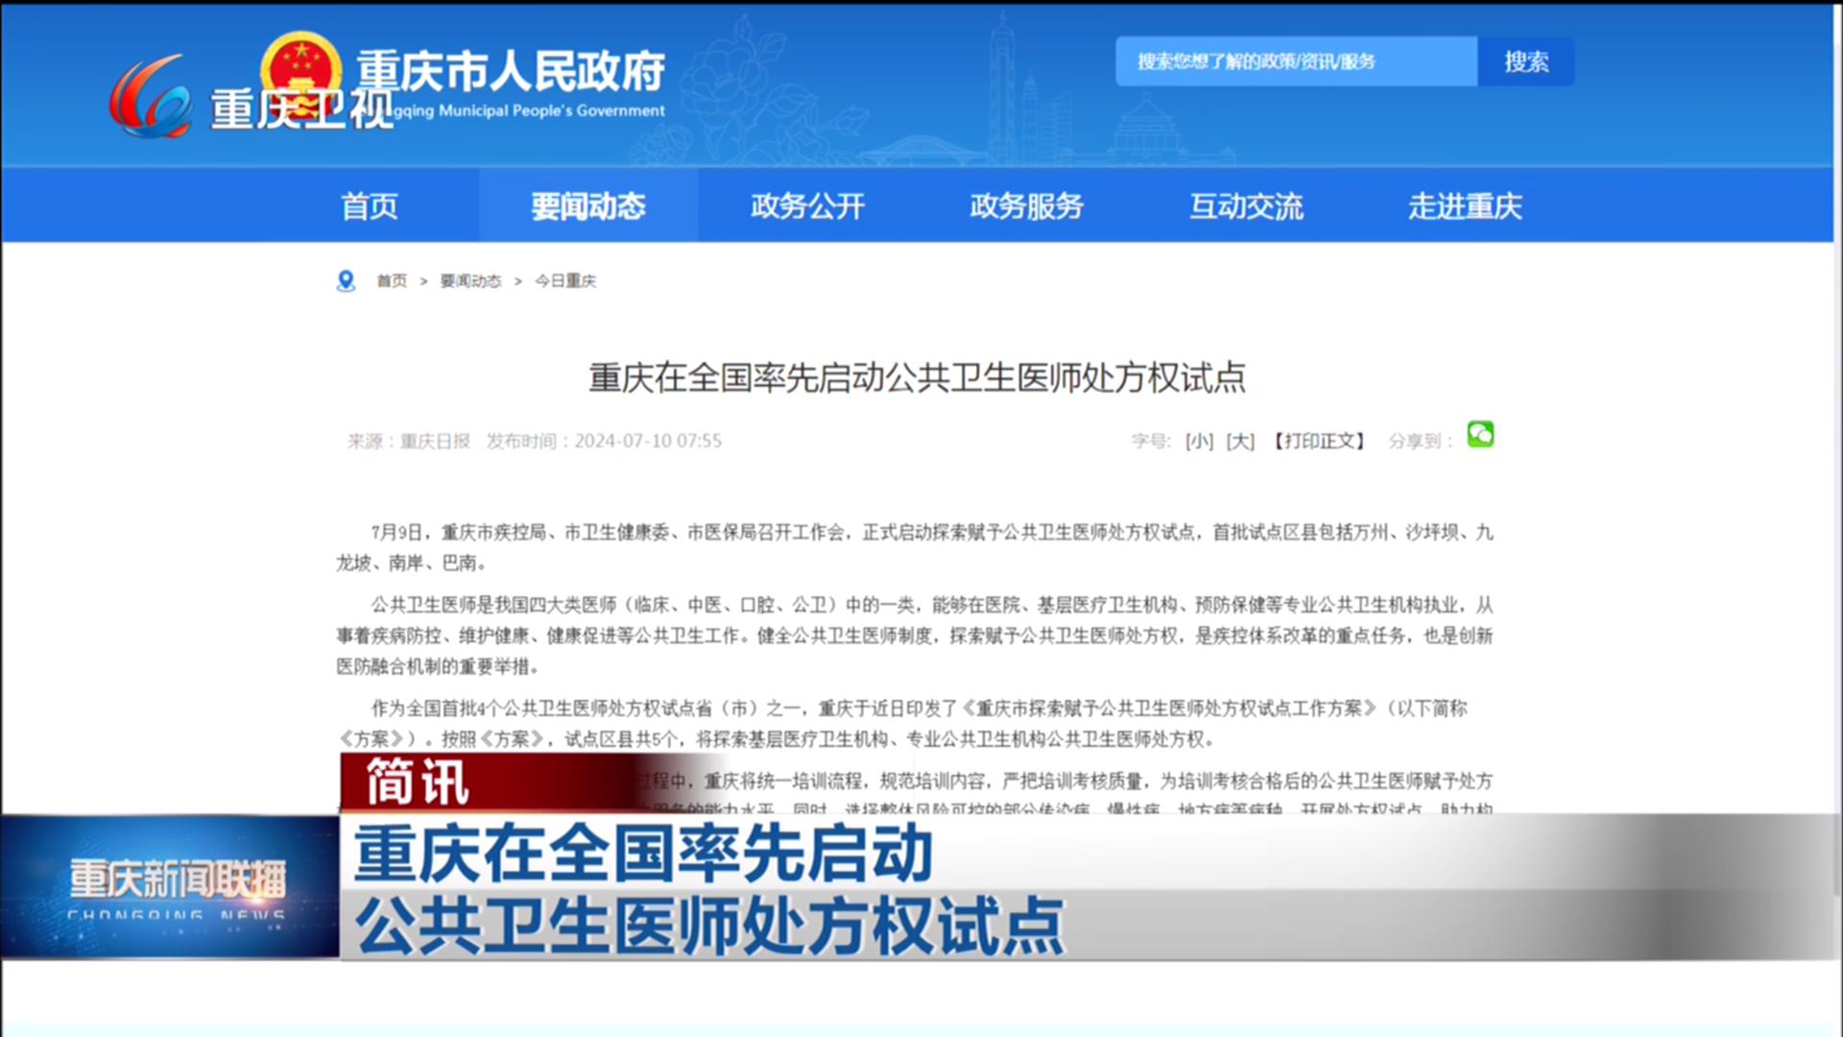Click the 重庆新闻联播 program logo
This screenshot has height=1037, width=1843.
tap(177, 885)
